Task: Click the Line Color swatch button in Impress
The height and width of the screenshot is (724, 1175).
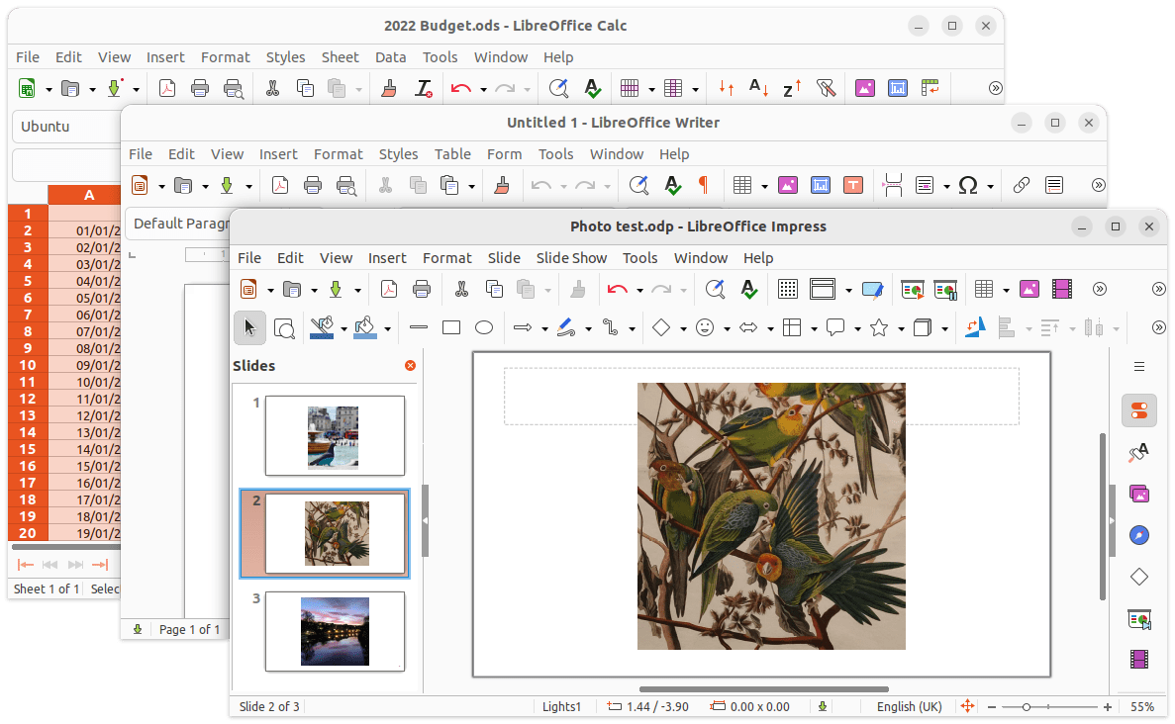Action: click(x=323, y=328)
